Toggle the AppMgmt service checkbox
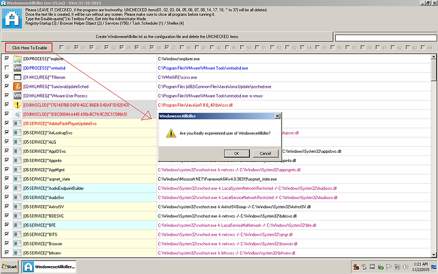Viewport: 438px width, 274px height. (x=7, y=169)
